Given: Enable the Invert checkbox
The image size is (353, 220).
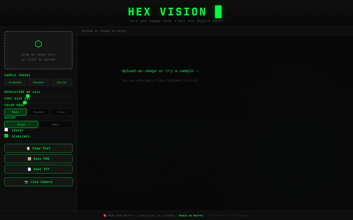Looking at the screenshot, I should click(6, 130).
